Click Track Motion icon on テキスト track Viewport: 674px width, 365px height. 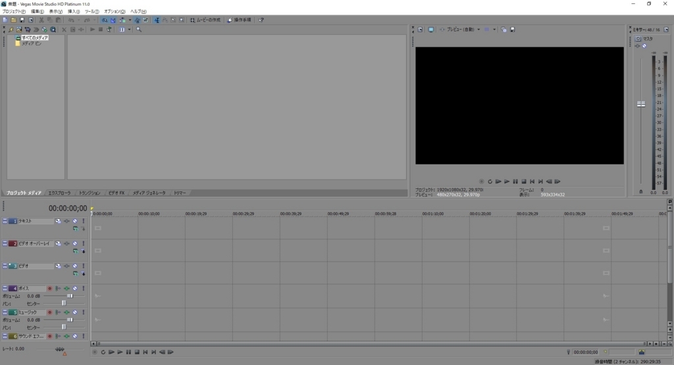[x=58, y=221]
